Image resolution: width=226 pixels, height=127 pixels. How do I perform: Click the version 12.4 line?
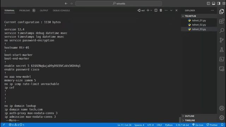pos(14,29)
